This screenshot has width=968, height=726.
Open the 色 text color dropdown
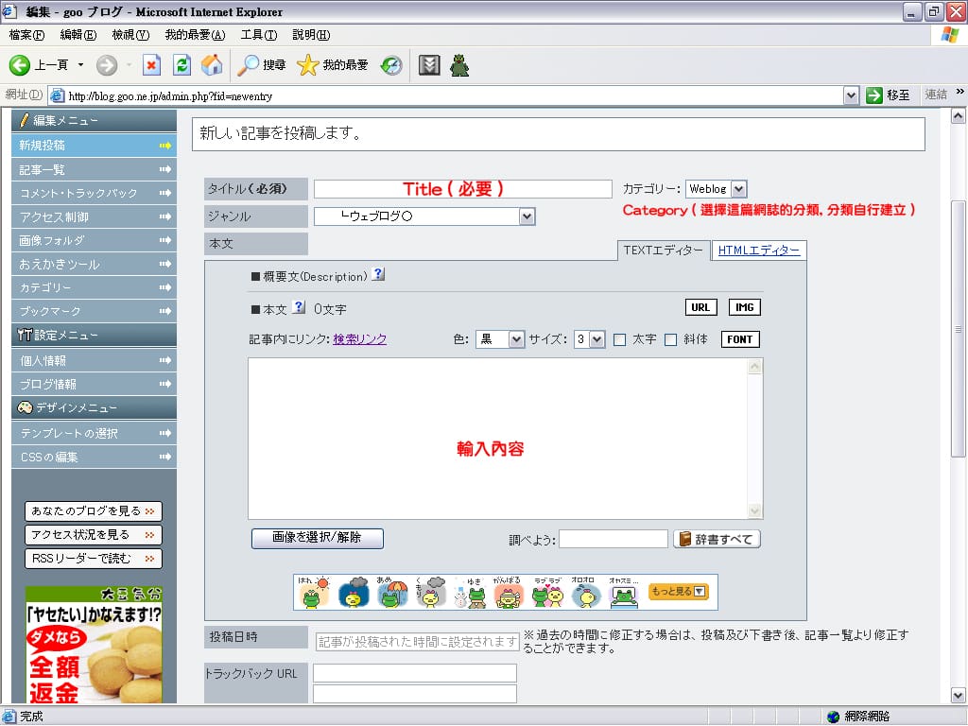pos(515,339)
